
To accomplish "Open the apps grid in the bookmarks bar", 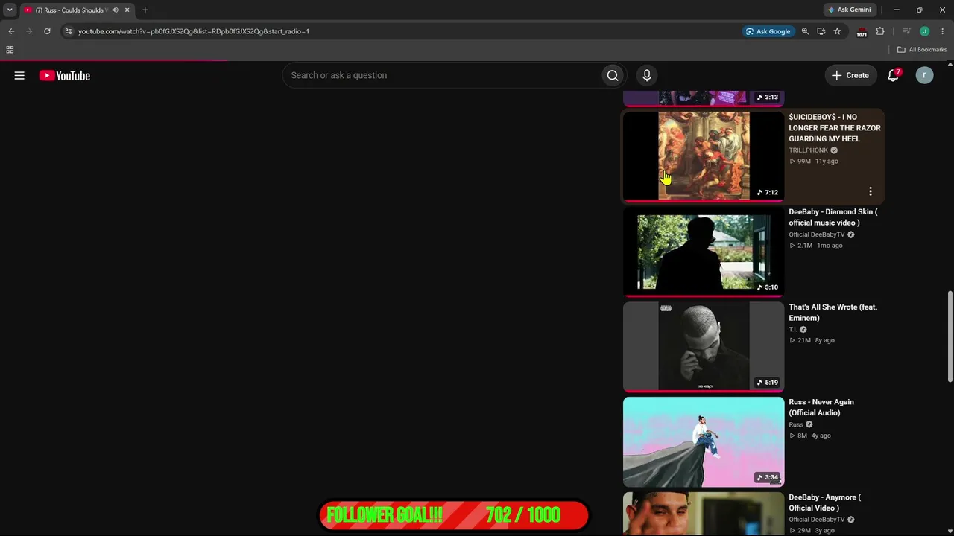I will [10, 50].
